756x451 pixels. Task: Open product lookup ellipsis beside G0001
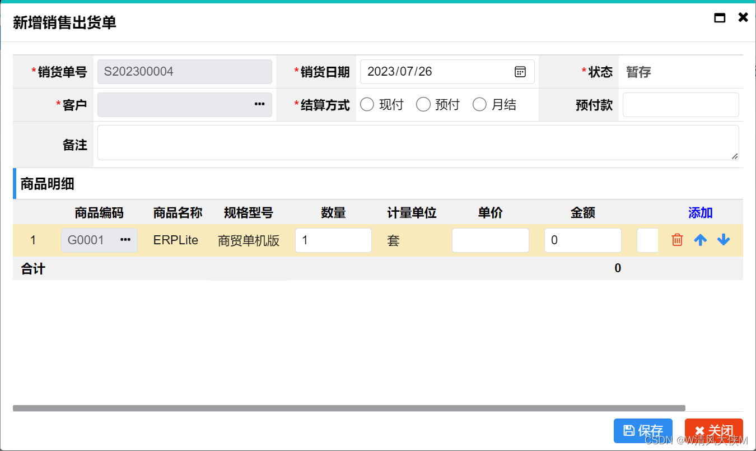125,240
